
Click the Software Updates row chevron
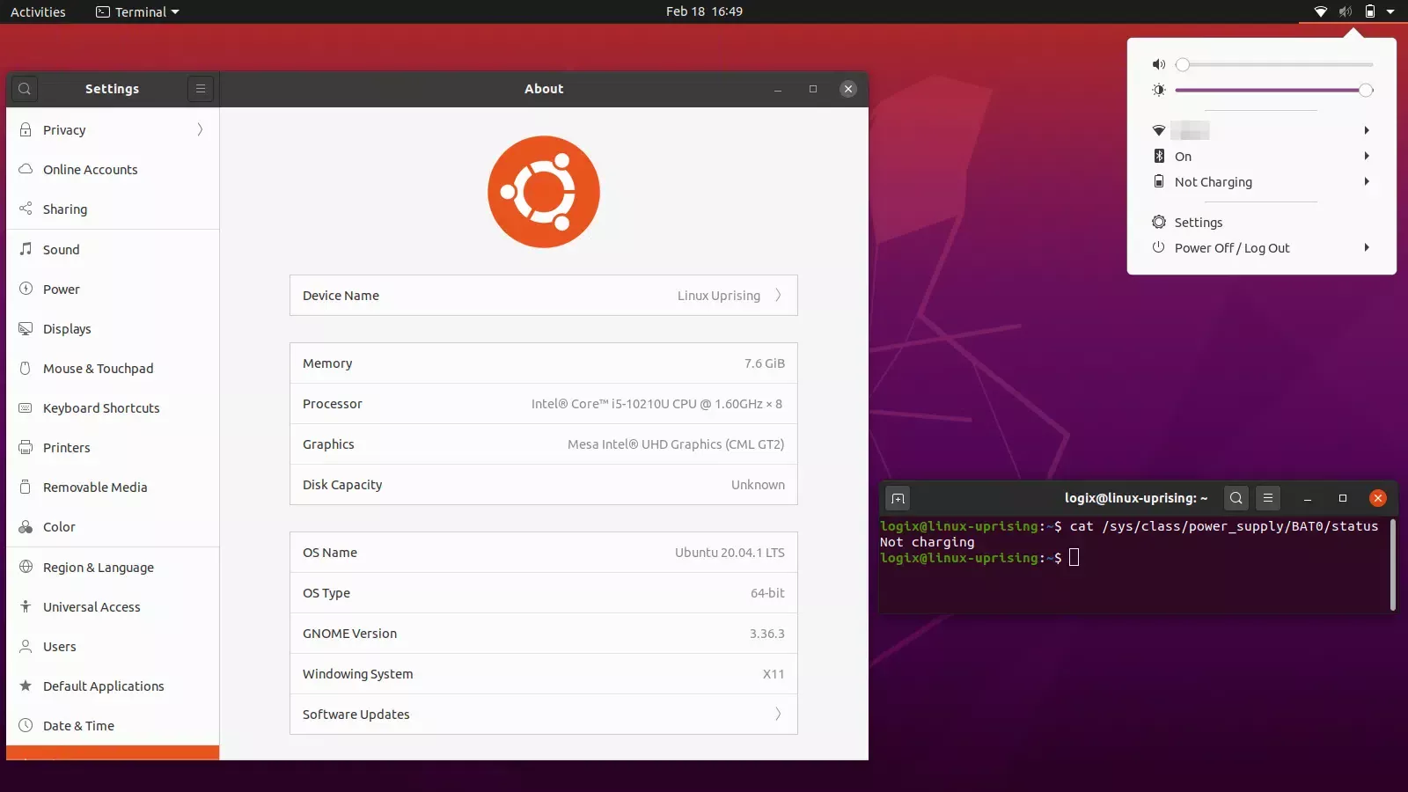(778, 714)
